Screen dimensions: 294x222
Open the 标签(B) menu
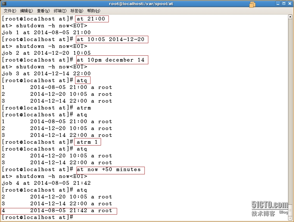tap(77, 11)
